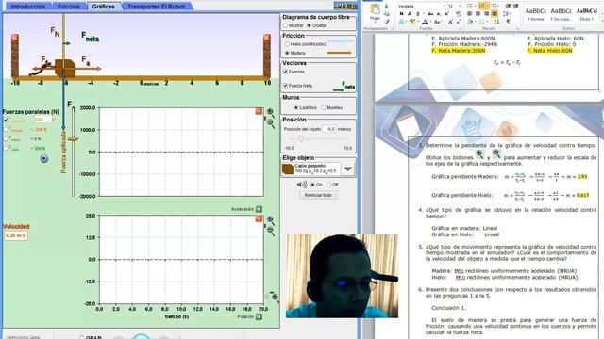Screen dimensions: 604x339
Task: Apply strikethrough in Word ribbon
Action: pos(430,14)
